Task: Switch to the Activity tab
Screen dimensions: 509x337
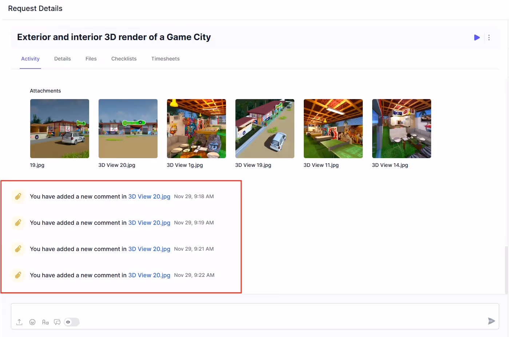Action: (30, 59)
